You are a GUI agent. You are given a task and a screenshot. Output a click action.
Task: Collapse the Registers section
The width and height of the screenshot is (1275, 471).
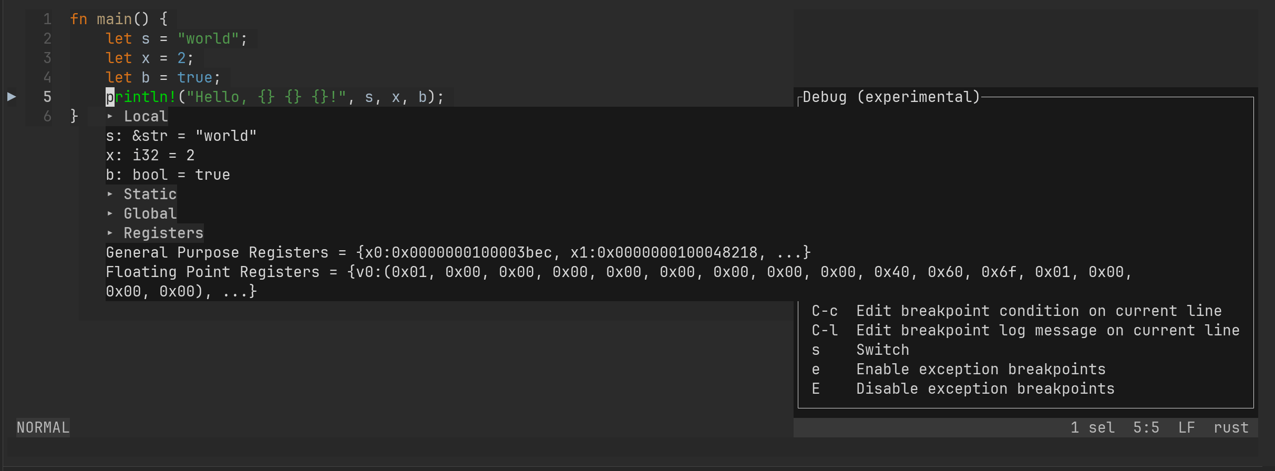163,233
